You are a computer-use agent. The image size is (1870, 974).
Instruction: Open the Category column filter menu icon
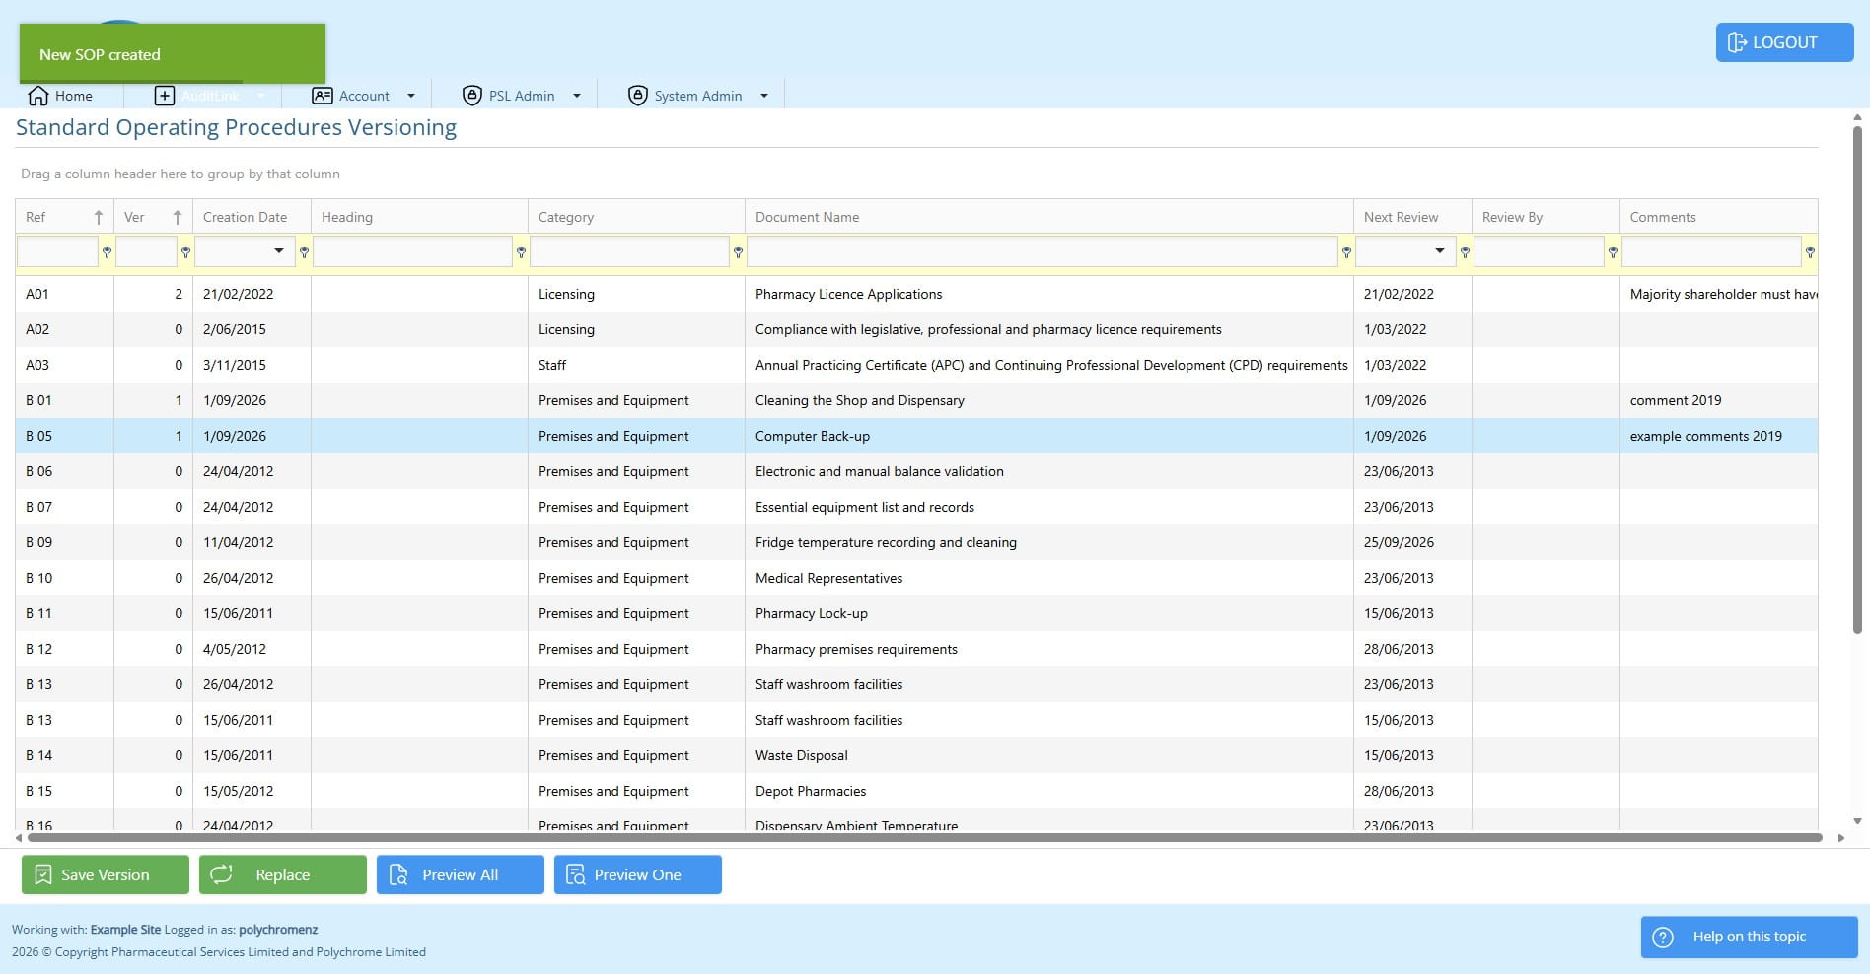tap(738, 252)
